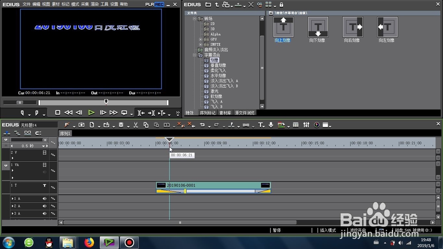Click the cut (scissors) icon in timeline toolbar

pyautogui.click(x=136, y=125)
